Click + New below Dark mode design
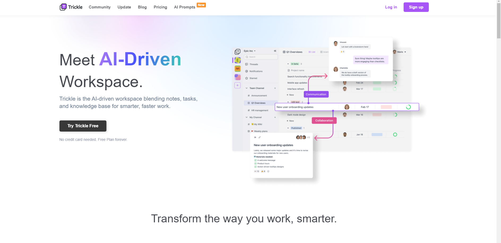 (x=290, y=121)
